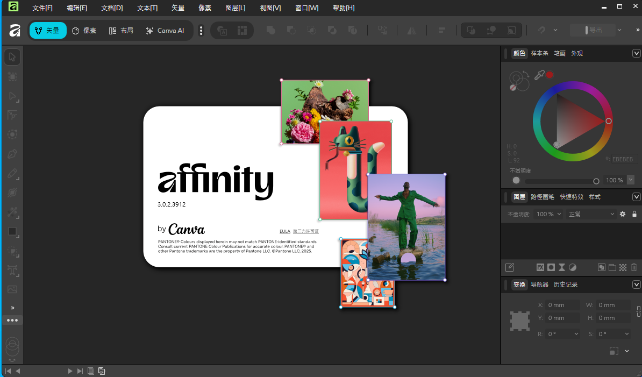Open the three-dot persona options button
This screenshot has width=642, height=377.
[x=201, y=30]
